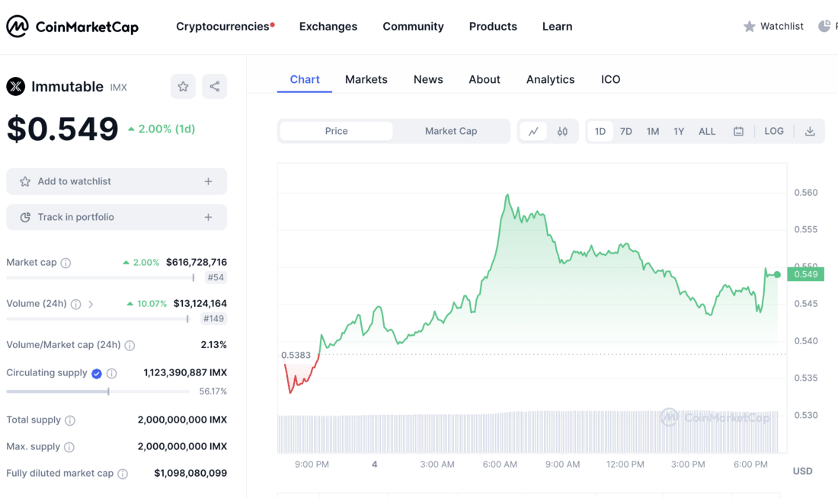
Task: Click the $13,124,164 volume value
Action: [x=200, y=304]
